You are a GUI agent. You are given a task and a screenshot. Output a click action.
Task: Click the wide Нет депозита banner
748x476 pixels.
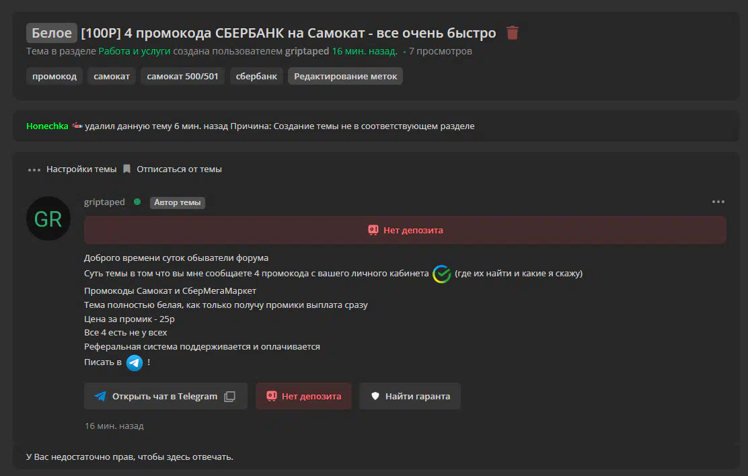coord(405,230)
